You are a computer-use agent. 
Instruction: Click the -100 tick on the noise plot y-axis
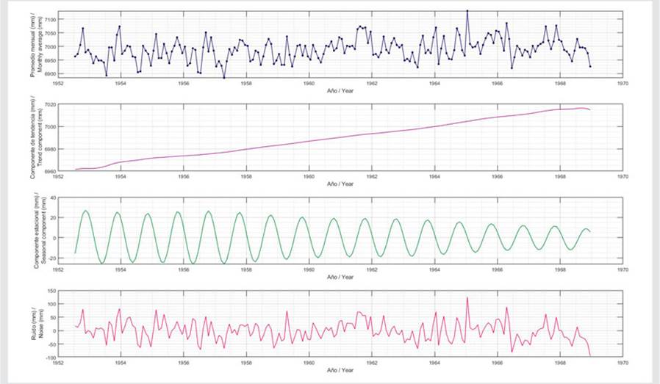coord(49,358)
